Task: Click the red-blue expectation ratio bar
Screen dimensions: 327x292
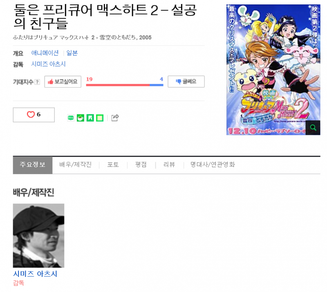Action: coord(125,85)
